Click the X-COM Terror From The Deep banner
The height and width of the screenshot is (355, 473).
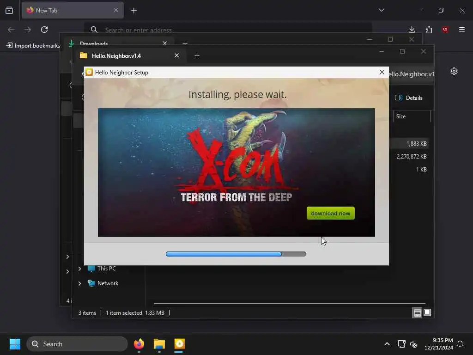click(236, 172)
